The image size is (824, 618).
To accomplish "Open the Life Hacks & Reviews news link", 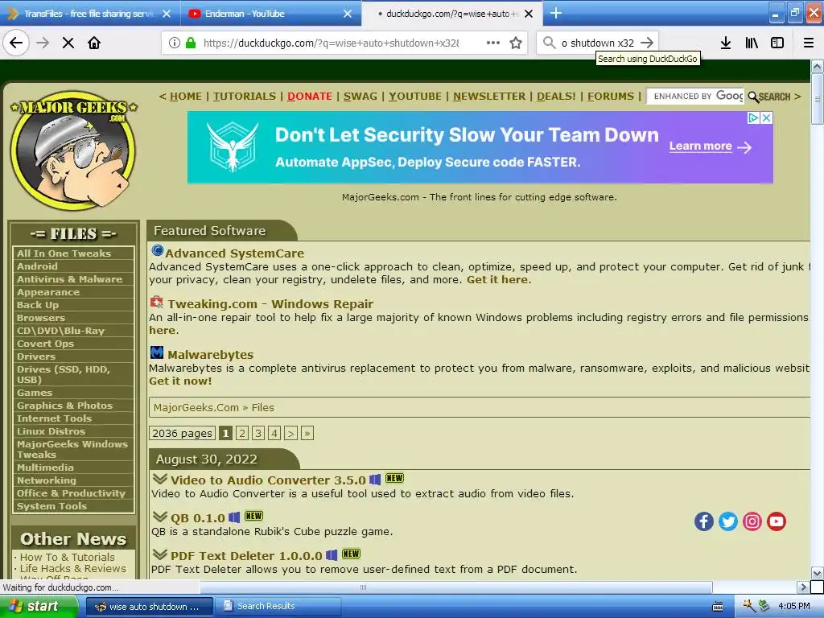I will [x=73, y=569].
